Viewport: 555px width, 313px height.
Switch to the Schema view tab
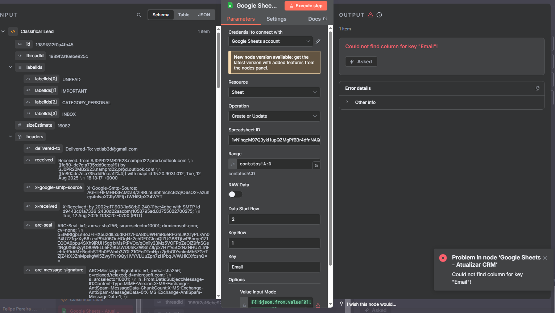161,15
